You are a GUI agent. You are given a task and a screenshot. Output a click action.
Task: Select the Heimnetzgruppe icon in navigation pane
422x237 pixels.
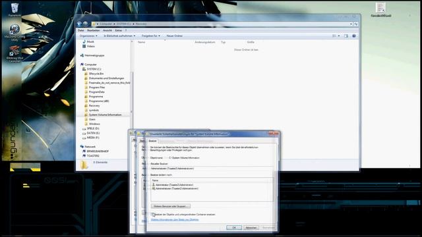[x=82, y=55]
